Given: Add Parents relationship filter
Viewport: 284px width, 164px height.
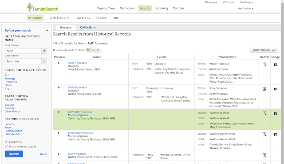Looking at the screenshot, I should [x=9, y=108].
